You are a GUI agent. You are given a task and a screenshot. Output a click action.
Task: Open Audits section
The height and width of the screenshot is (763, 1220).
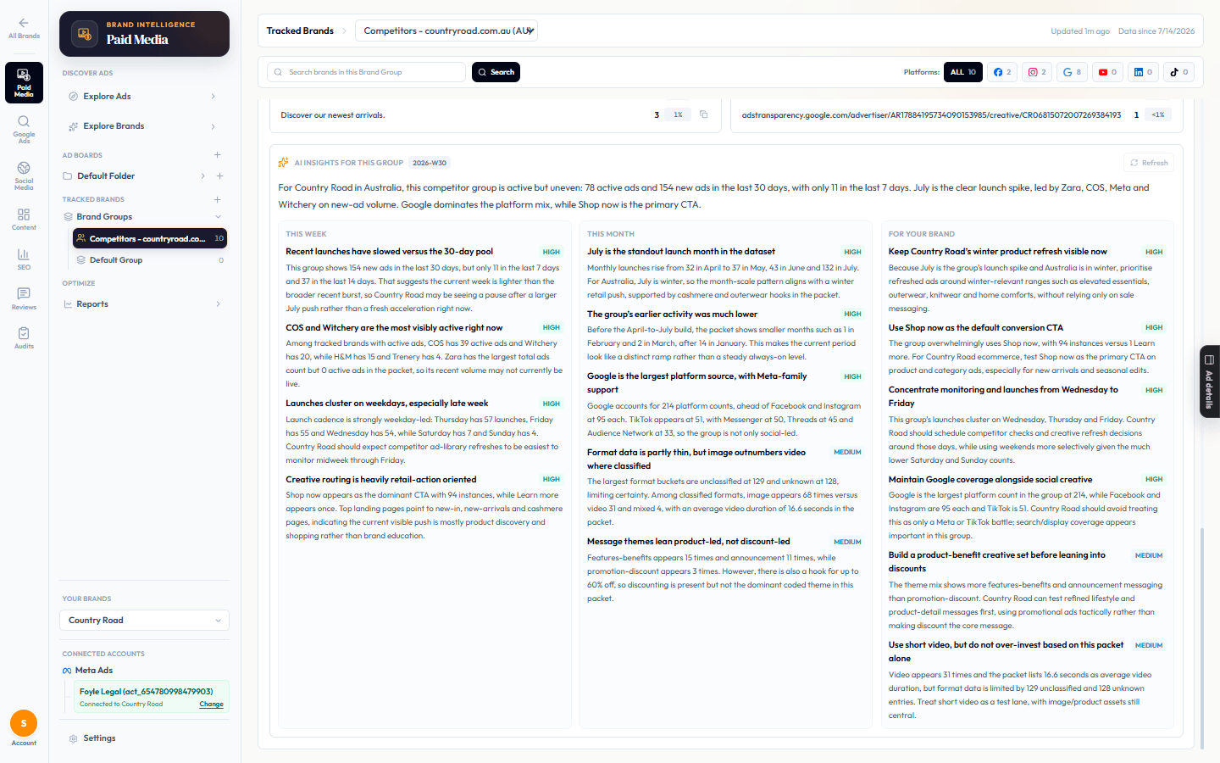pos(24,337)
